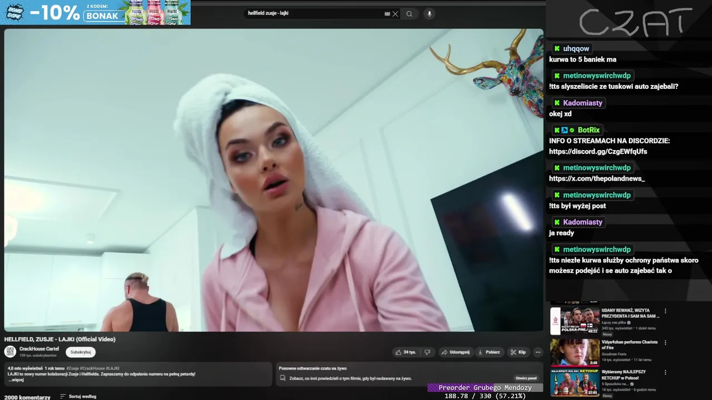The image size is (712, 400).
Task: Click chat username BotRix
Action: pos(589,130)
